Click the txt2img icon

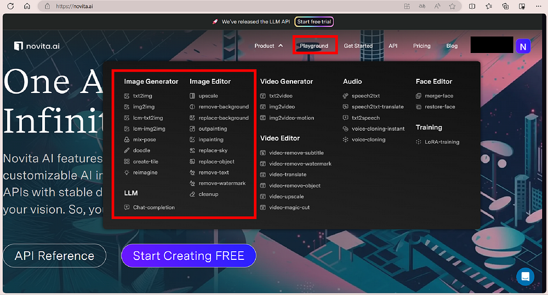[x=127, y=96]
